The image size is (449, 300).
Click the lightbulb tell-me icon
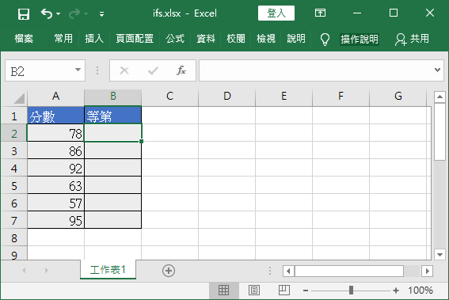click(325, 40)
